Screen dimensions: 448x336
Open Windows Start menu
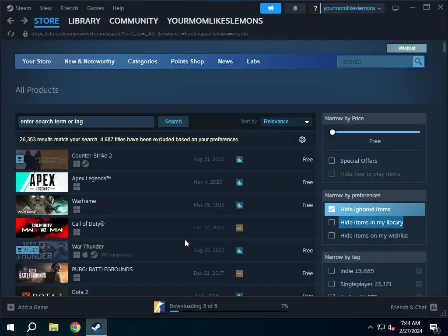tap(10, 327)
